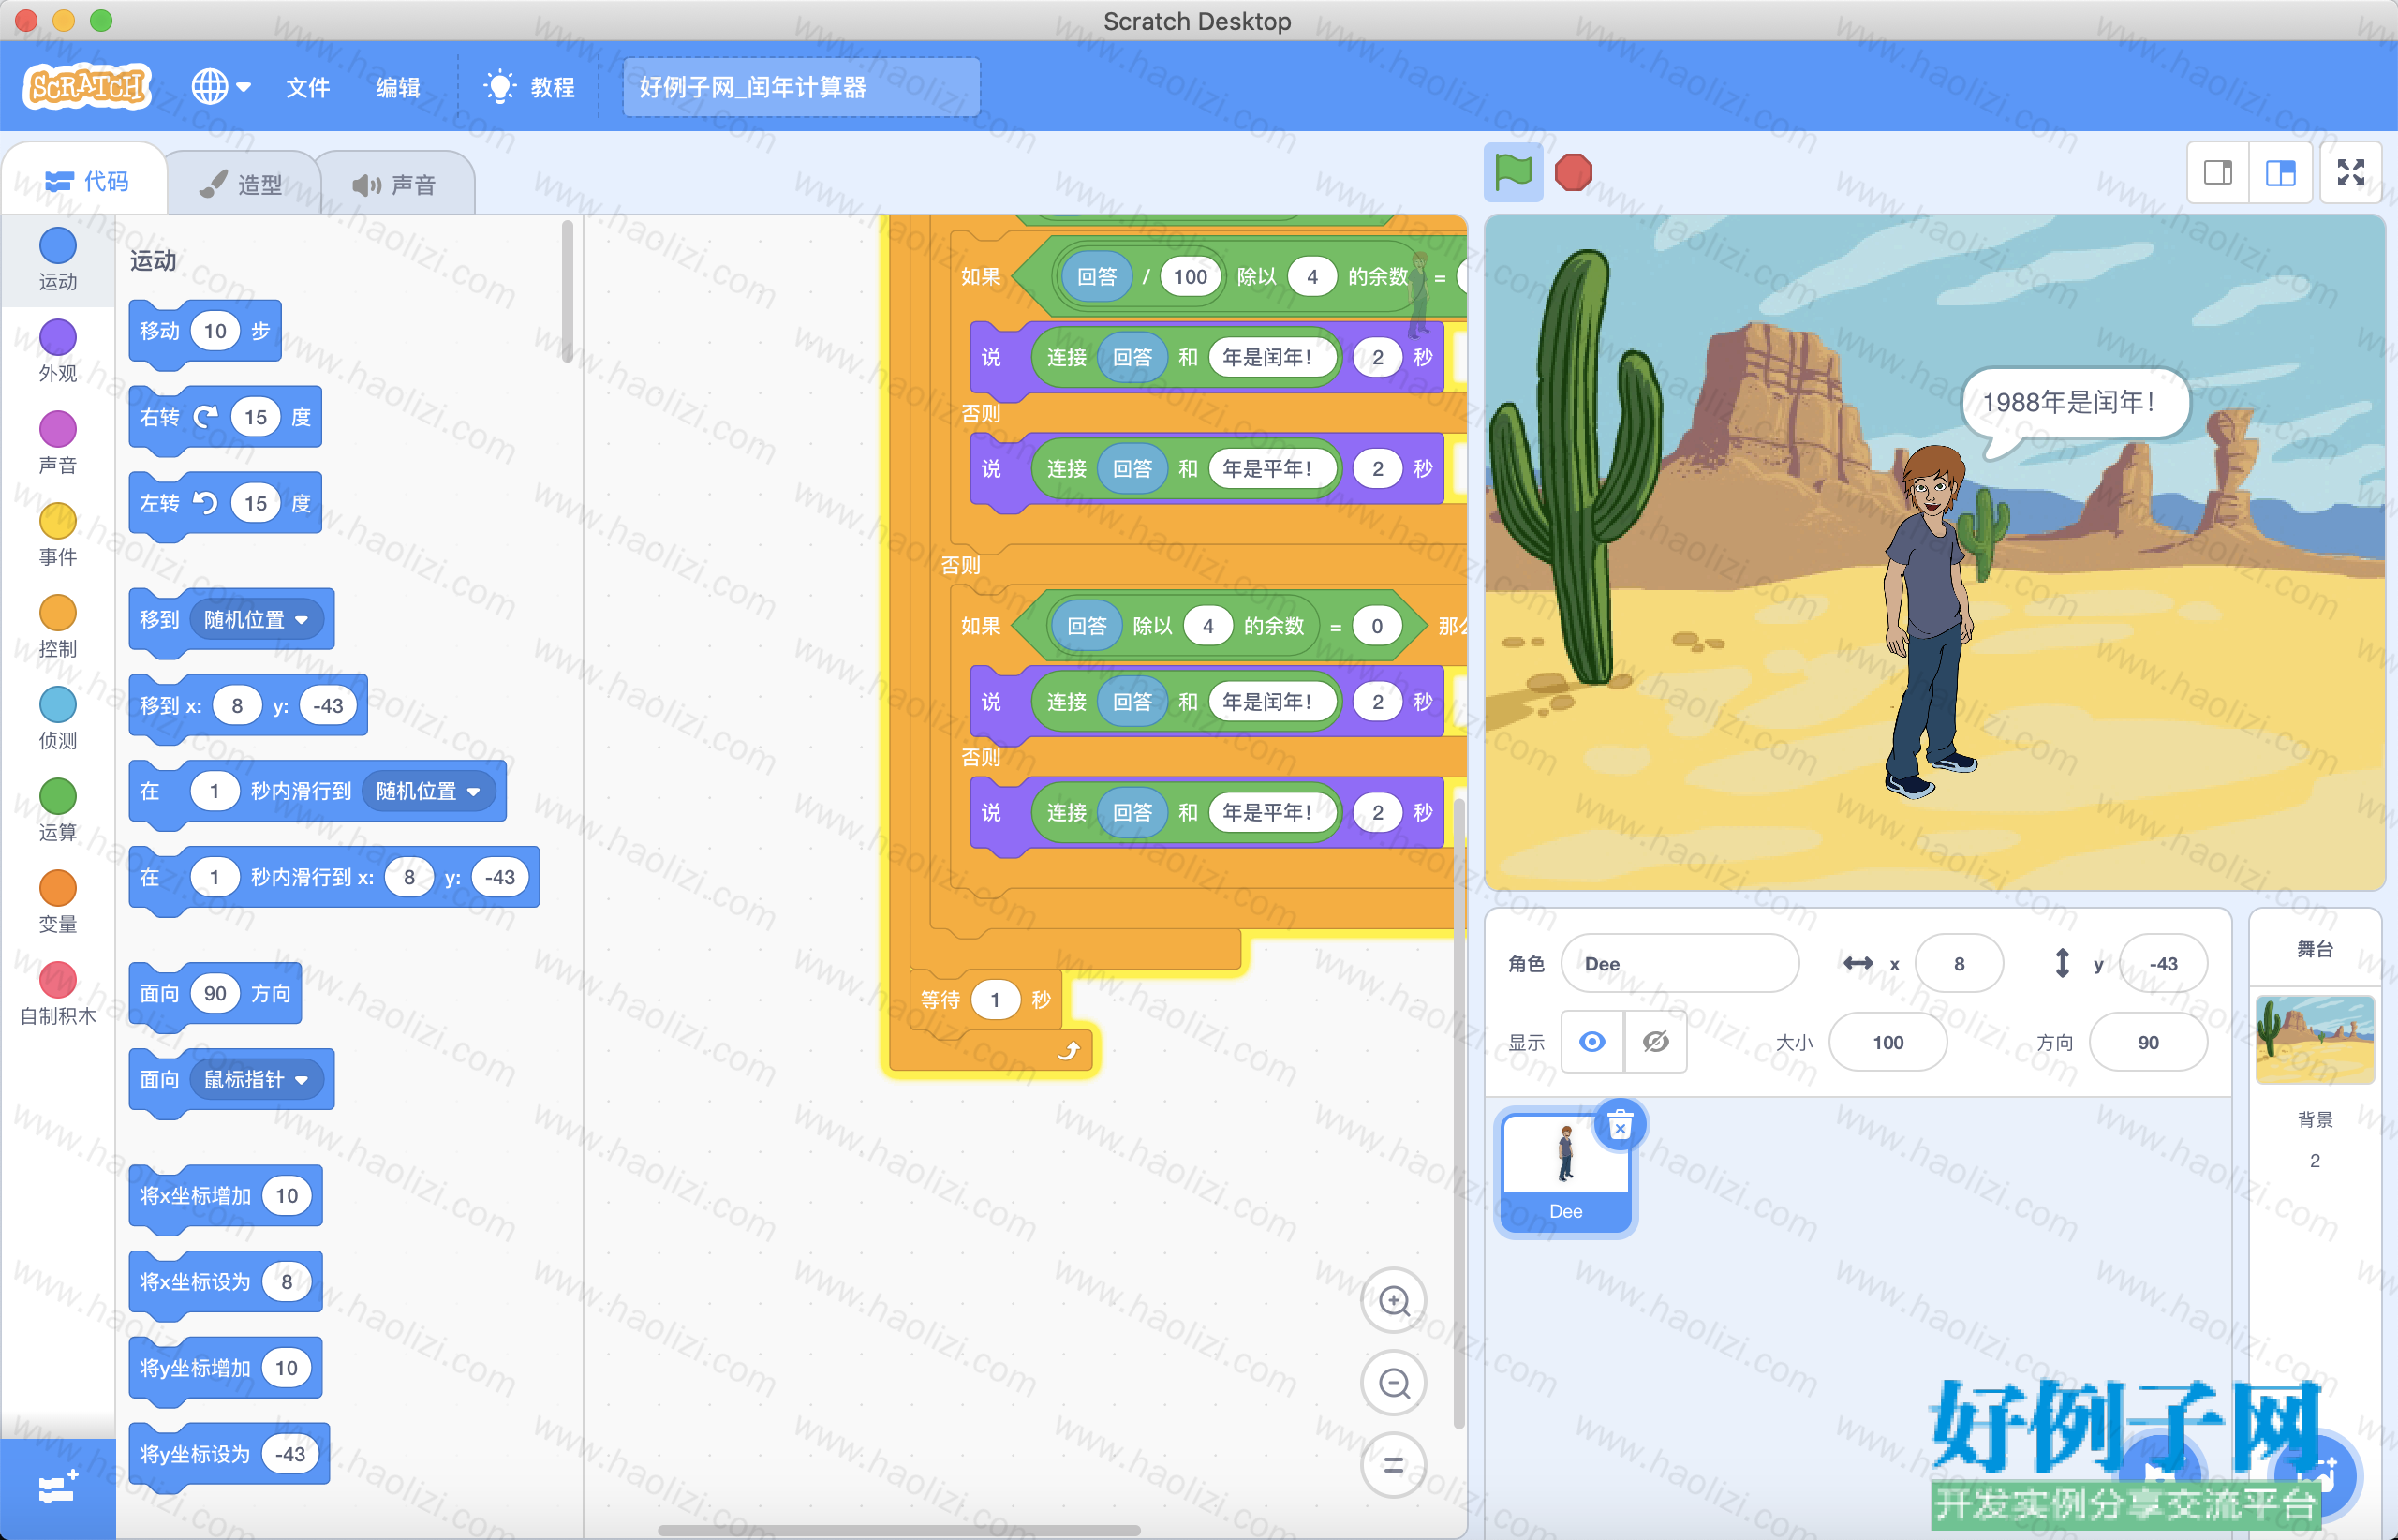The width and height of the screenshot is (2398, 1540).
Task: Click the green flag to run
Action: 1512,172
